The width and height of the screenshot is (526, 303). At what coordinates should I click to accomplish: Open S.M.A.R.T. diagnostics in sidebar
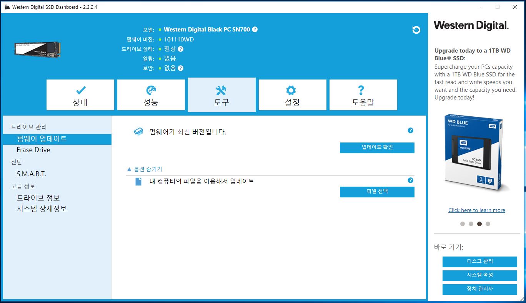32,174
